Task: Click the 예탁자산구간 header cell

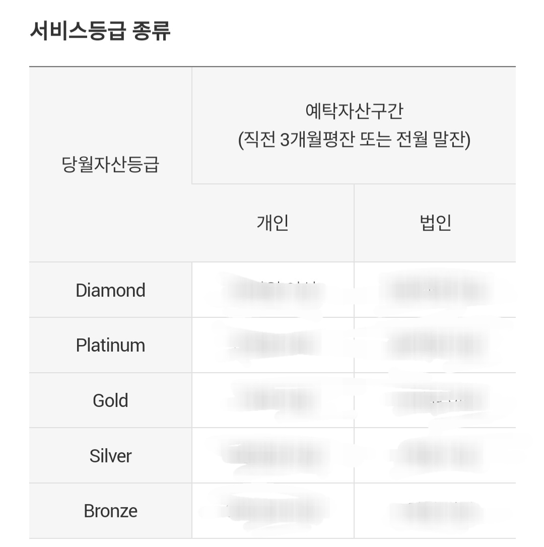Action: pyautogui.click(x=354, y=125)
